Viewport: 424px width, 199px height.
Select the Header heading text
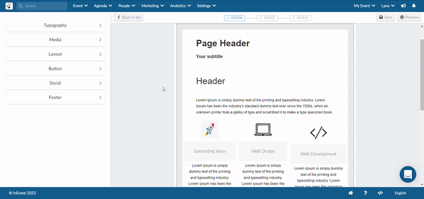[210, 81]
